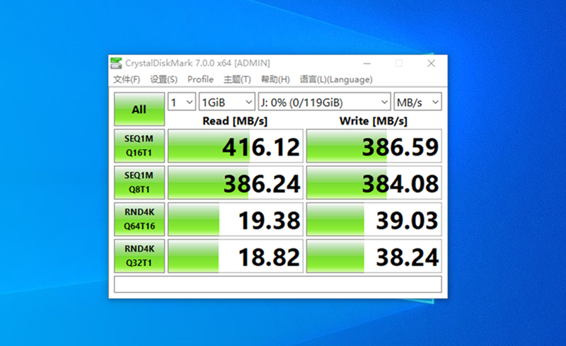Run the SEQ1M Q16T1 test

[x=139, y=146]
